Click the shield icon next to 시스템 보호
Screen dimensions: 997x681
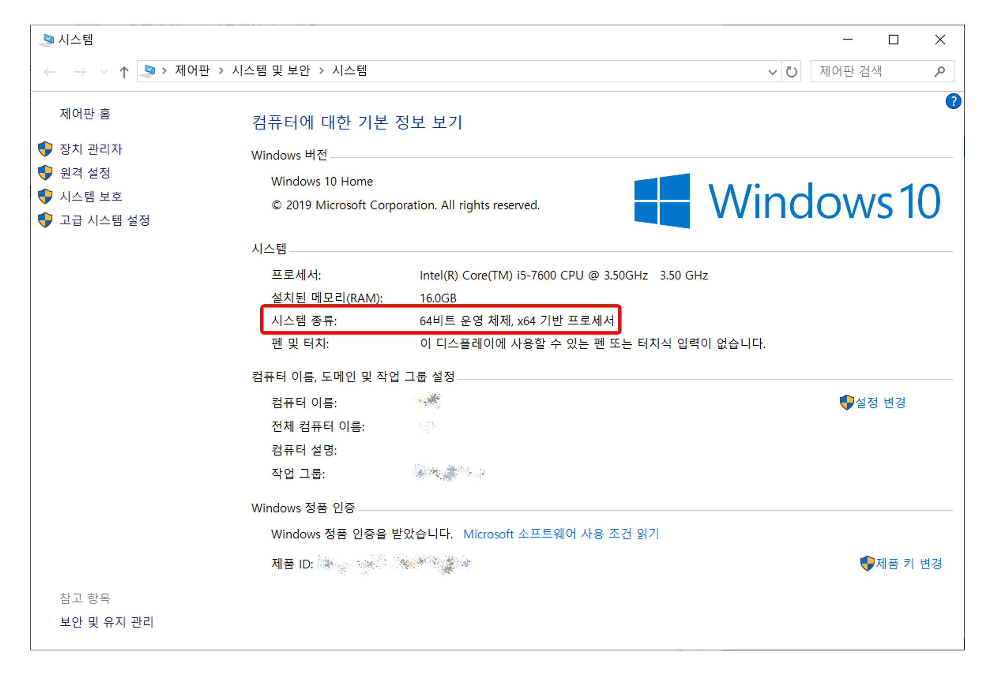[45, 196]
